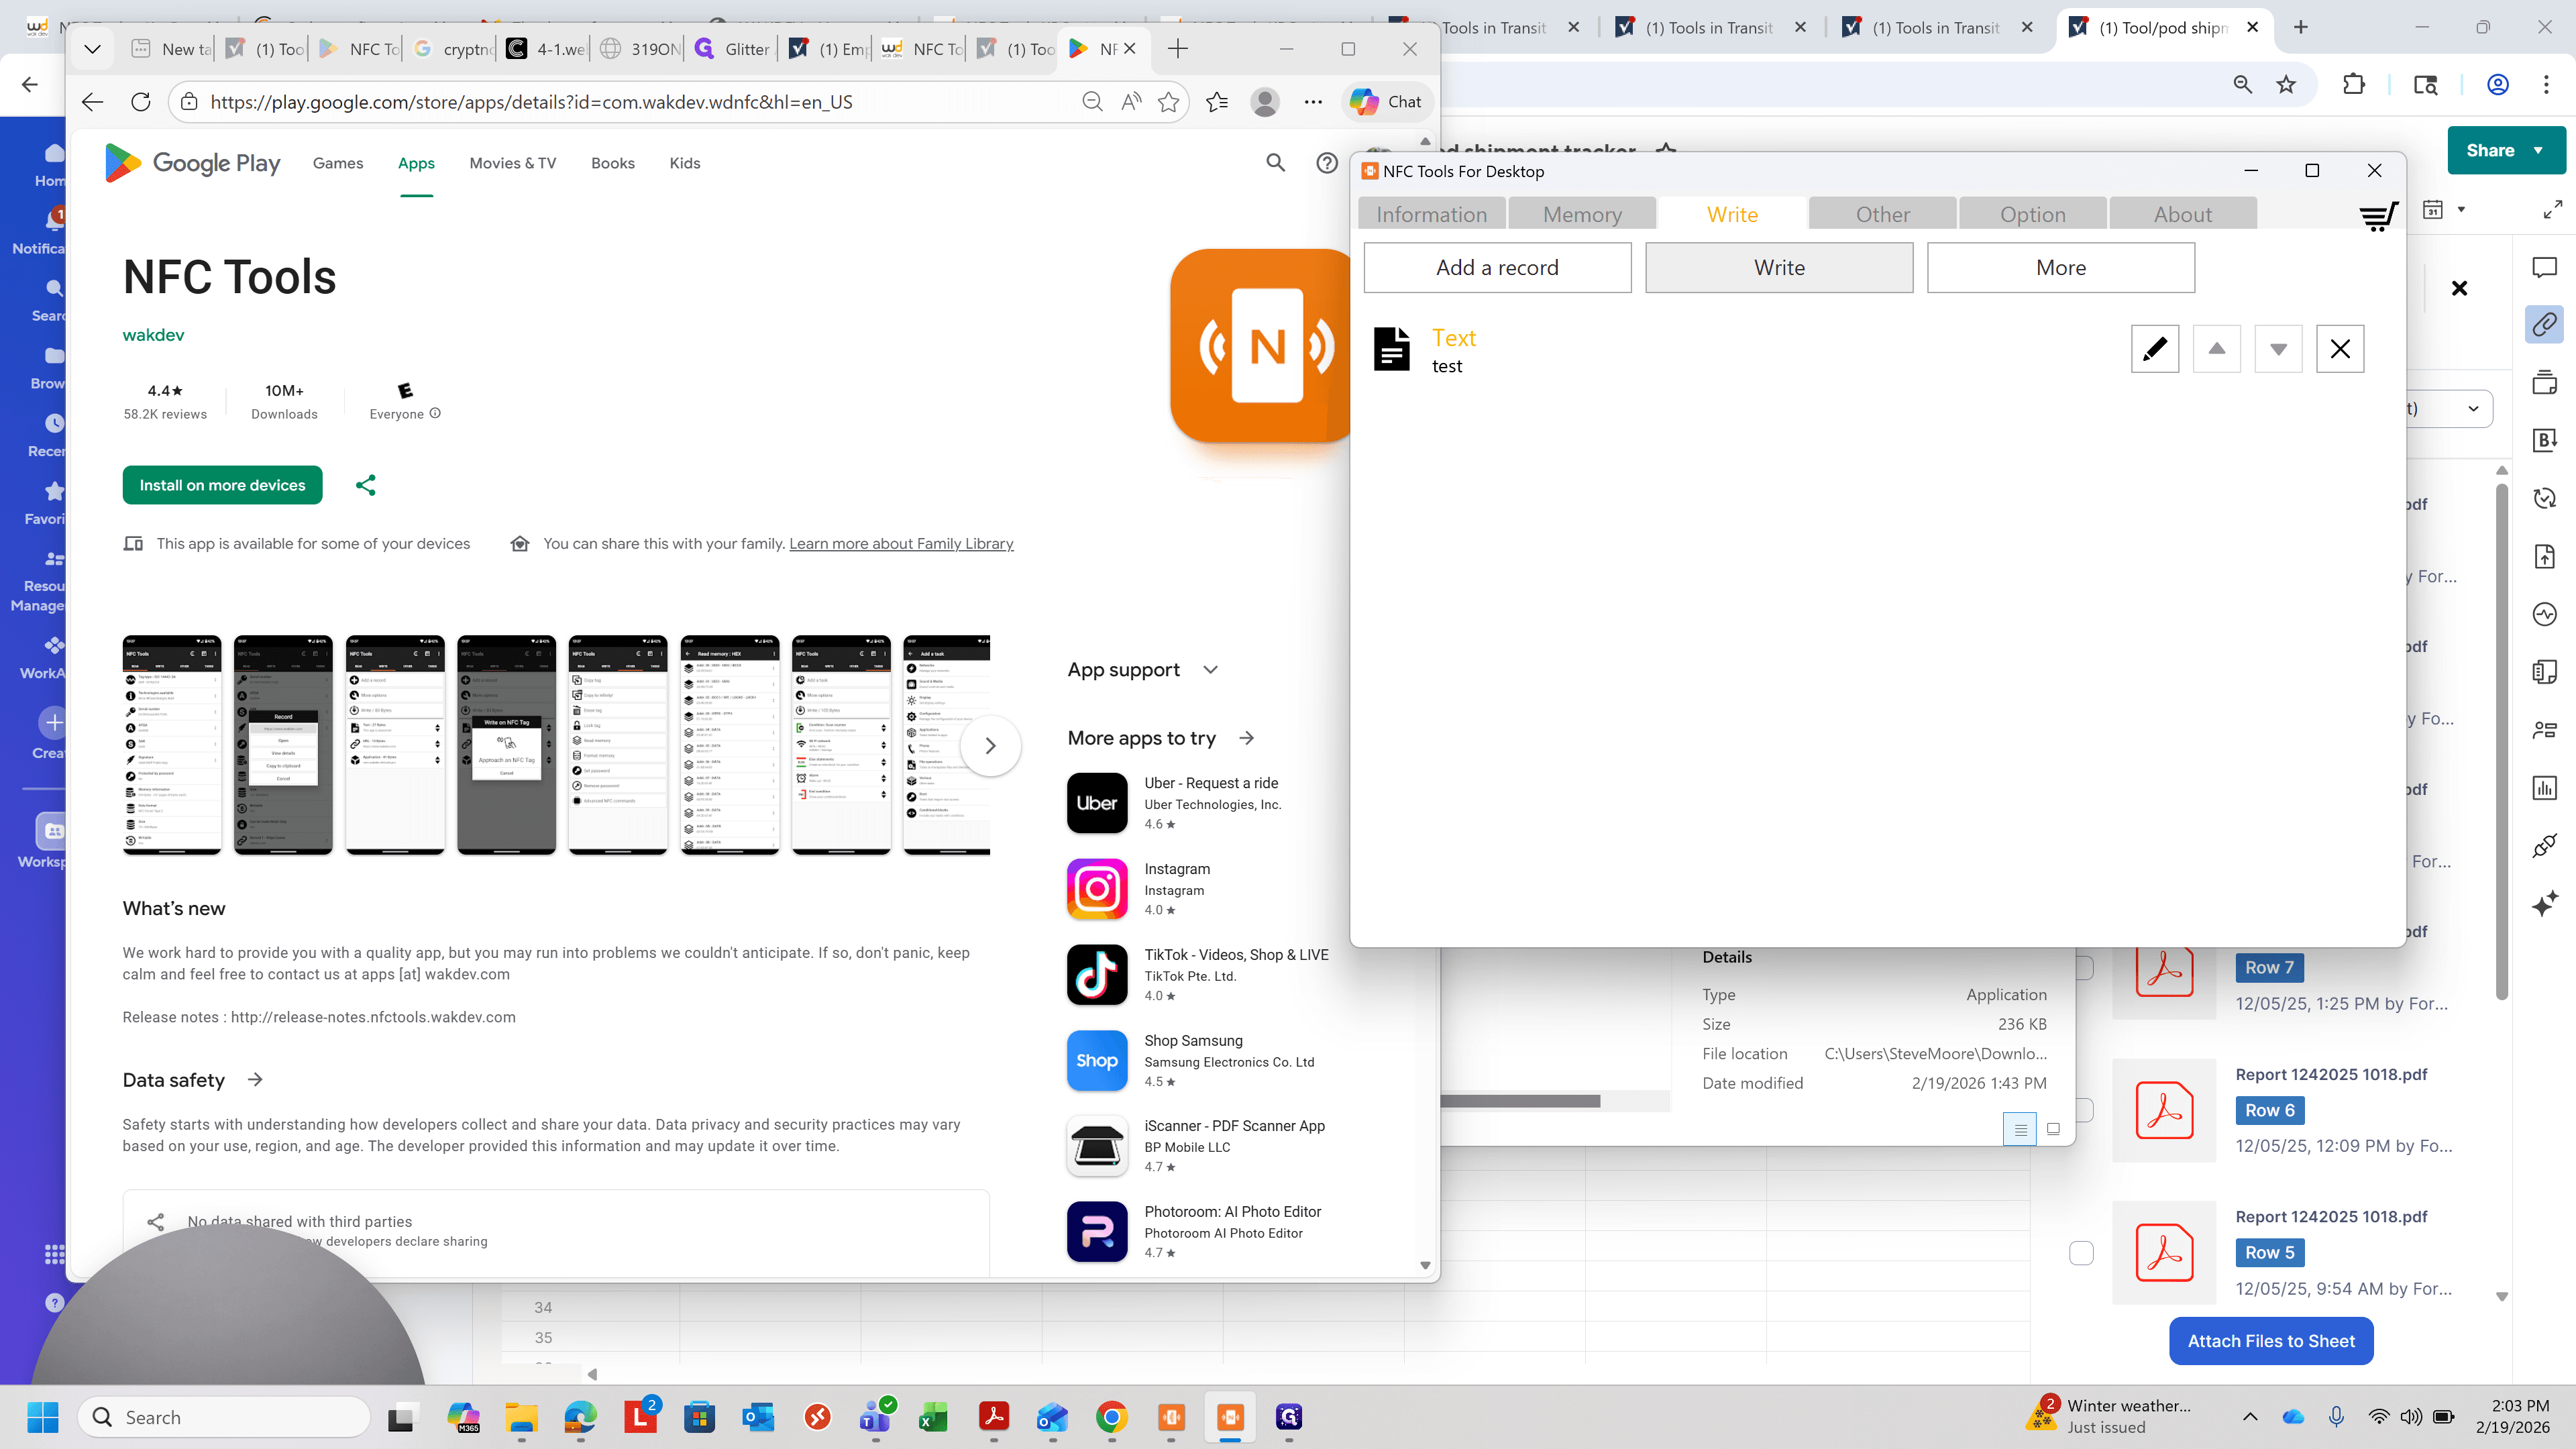Tick the checkbox beside Row 5 attachment
This screenshot has height=1449, width=2576.
(x=2081, y=1252)
